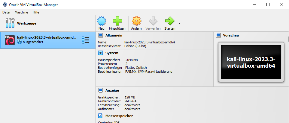The image size is (289, 123).
Task: Open the Maschine menu
Action: (x=21, y=12)
